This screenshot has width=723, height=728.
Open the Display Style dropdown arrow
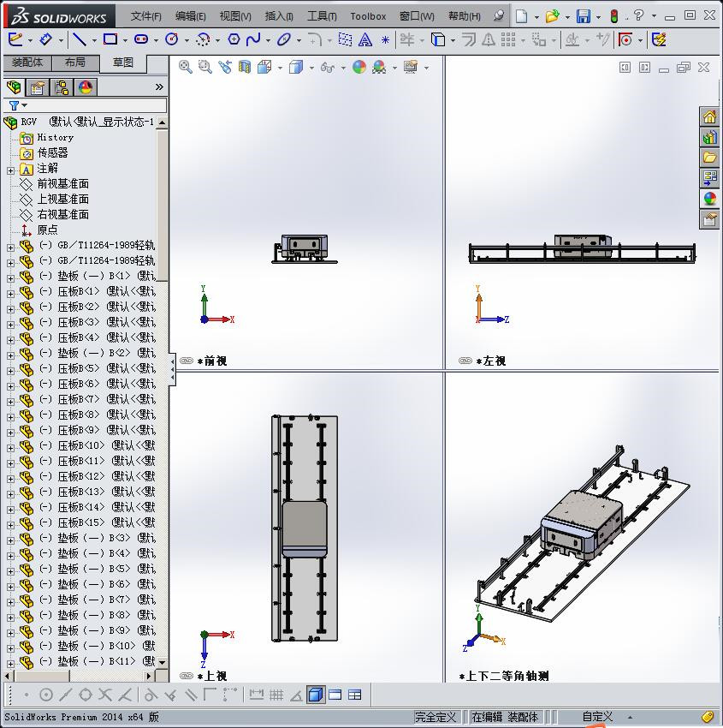tap(311, 68)
